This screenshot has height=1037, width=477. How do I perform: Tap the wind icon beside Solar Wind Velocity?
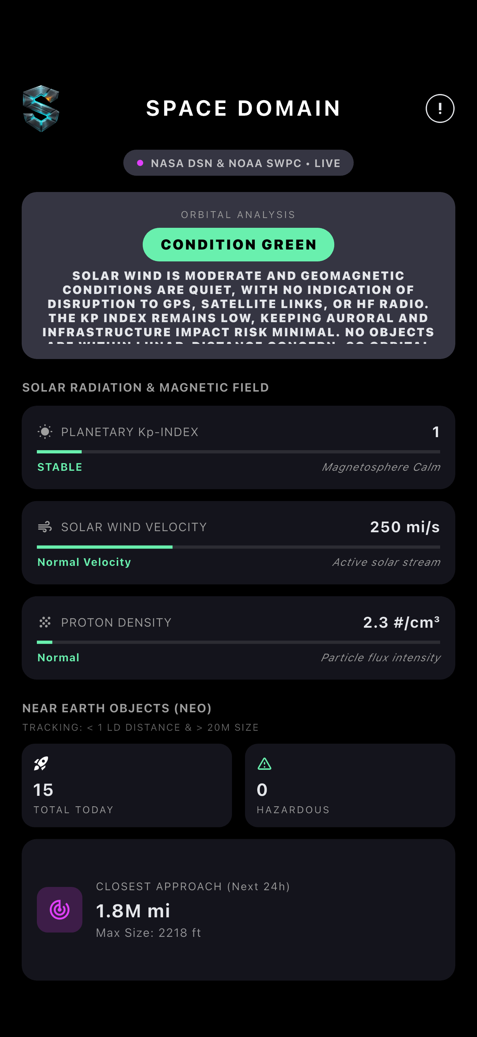click(45, 527)
